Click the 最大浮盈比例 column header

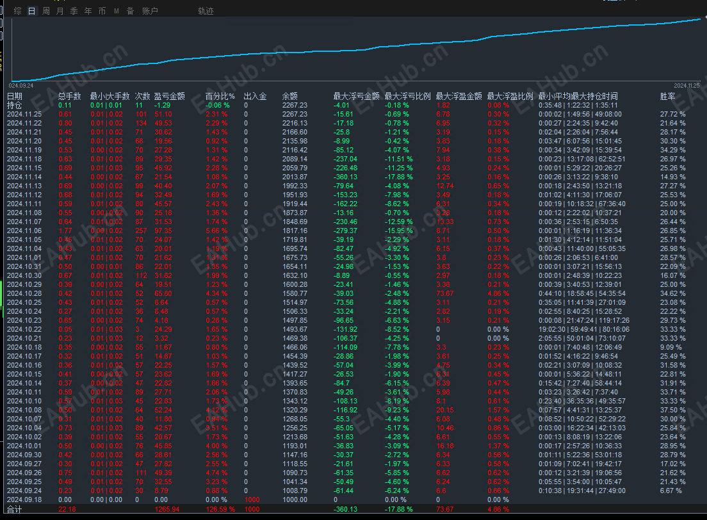pos(510,96)
